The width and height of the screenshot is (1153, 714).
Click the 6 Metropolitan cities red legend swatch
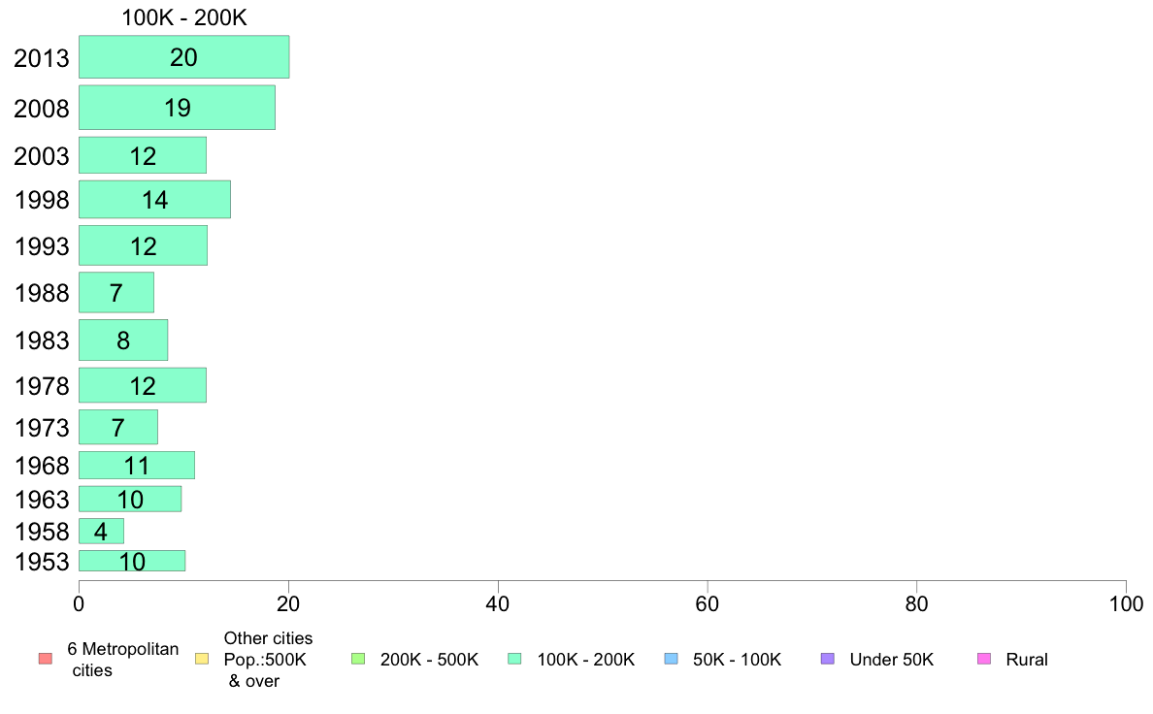[46, 659]
